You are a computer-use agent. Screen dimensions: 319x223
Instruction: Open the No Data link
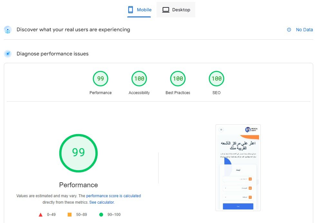304,30
